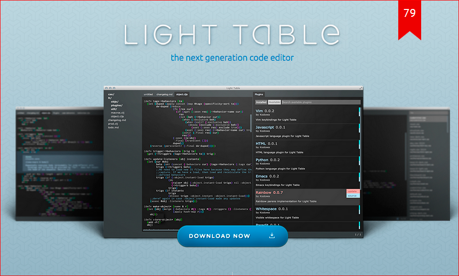Click the 'defn tags->behaviors' code line
Screen dimensions: 459x276
click(x=163, y=101)
